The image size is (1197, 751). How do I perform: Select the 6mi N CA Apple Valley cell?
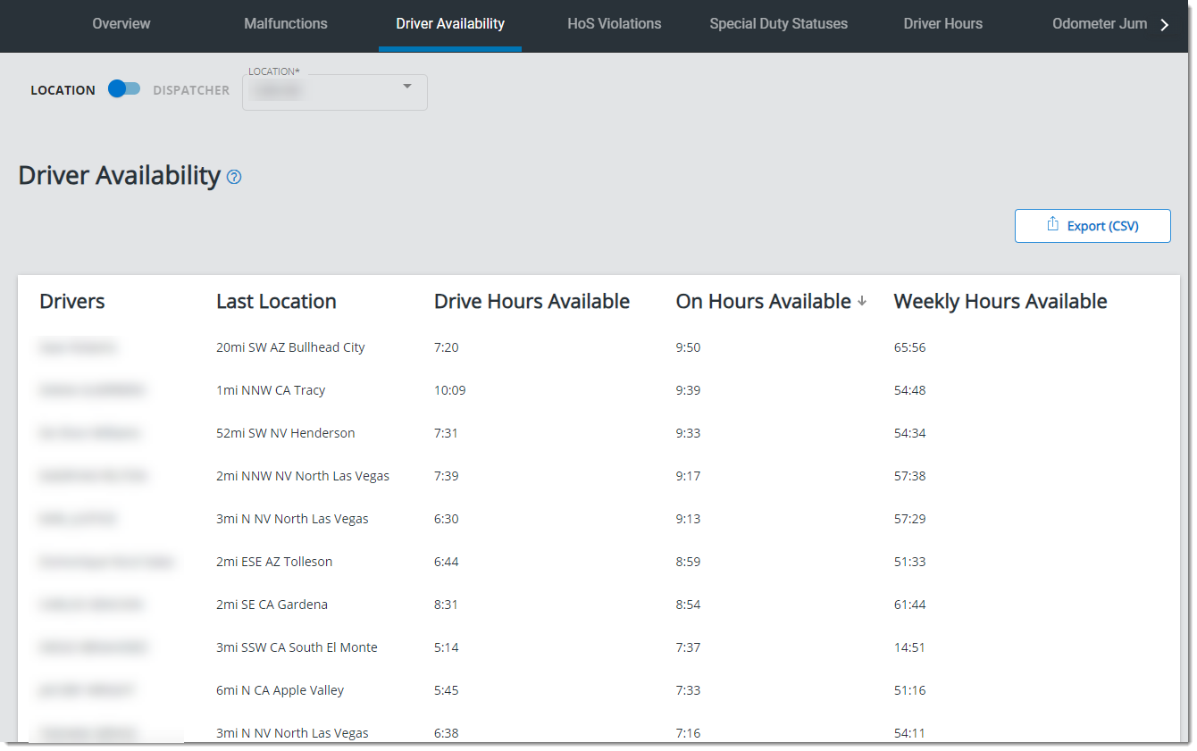(x=280, y=690)
